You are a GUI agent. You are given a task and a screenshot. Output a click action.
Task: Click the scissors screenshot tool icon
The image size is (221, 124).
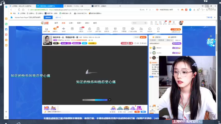pos(198,10)
